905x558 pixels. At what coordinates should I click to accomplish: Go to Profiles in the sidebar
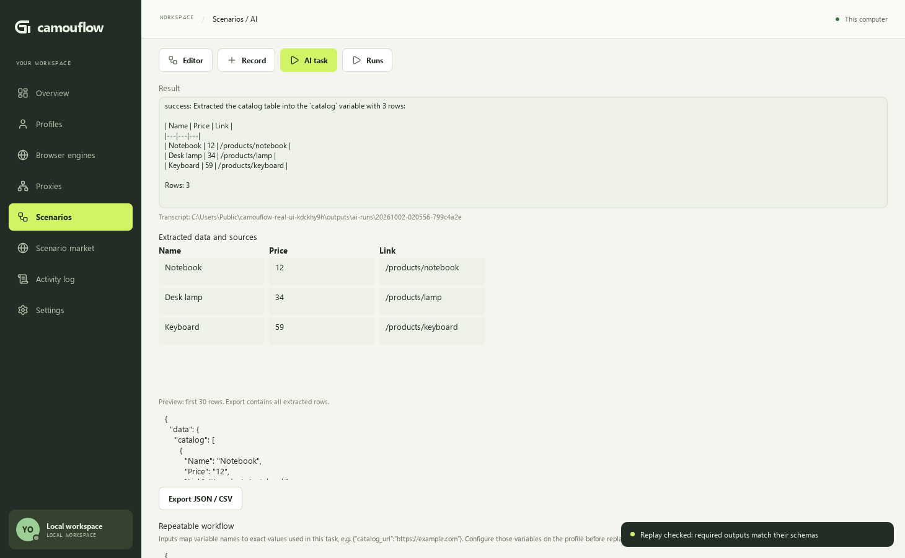[x=49, y=125]
